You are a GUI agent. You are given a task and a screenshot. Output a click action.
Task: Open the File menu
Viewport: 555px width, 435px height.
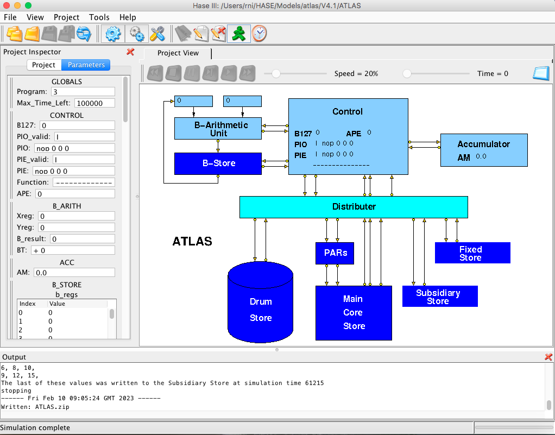pyautogui.click(x=10, y=17)
